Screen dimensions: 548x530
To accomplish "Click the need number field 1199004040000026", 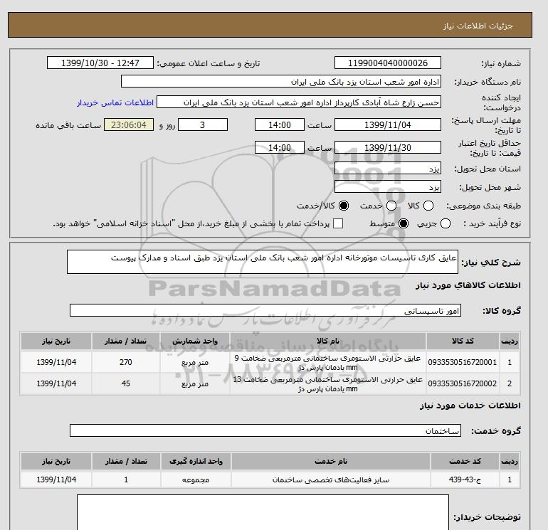I will click(x=388, y=63).
